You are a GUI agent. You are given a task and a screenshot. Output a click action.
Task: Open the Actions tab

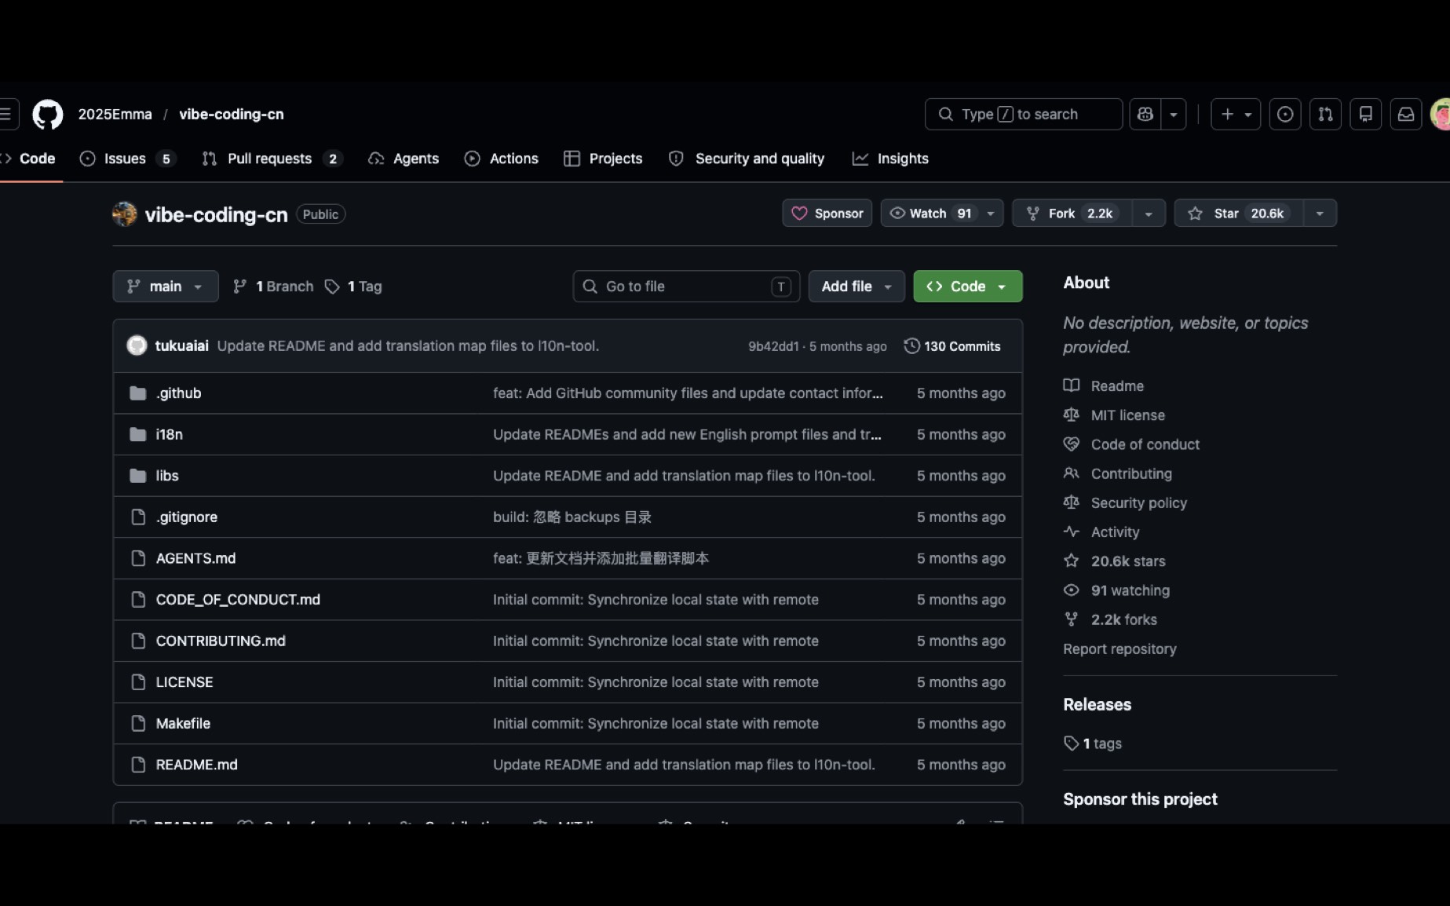coord(502,159)
